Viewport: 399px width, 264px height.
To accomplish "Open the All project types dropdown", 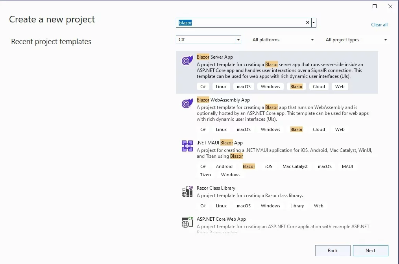I will 356,40.
